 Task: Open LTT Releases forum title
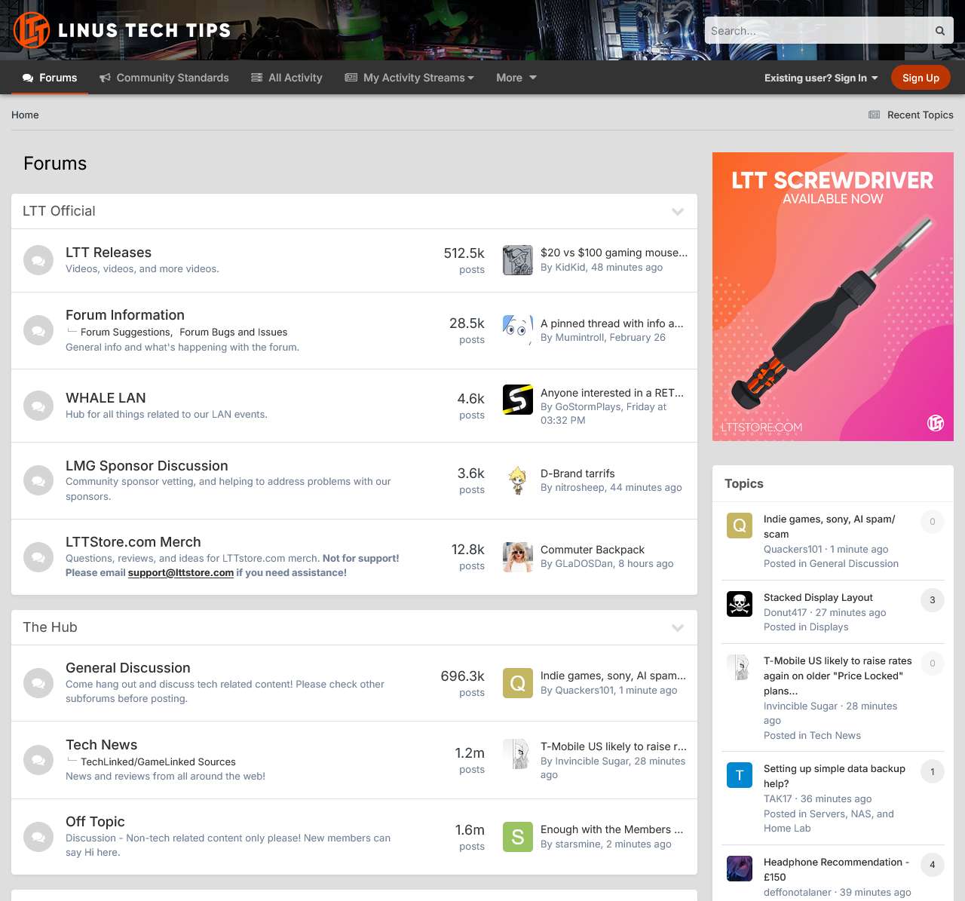(x=109, y=253)
